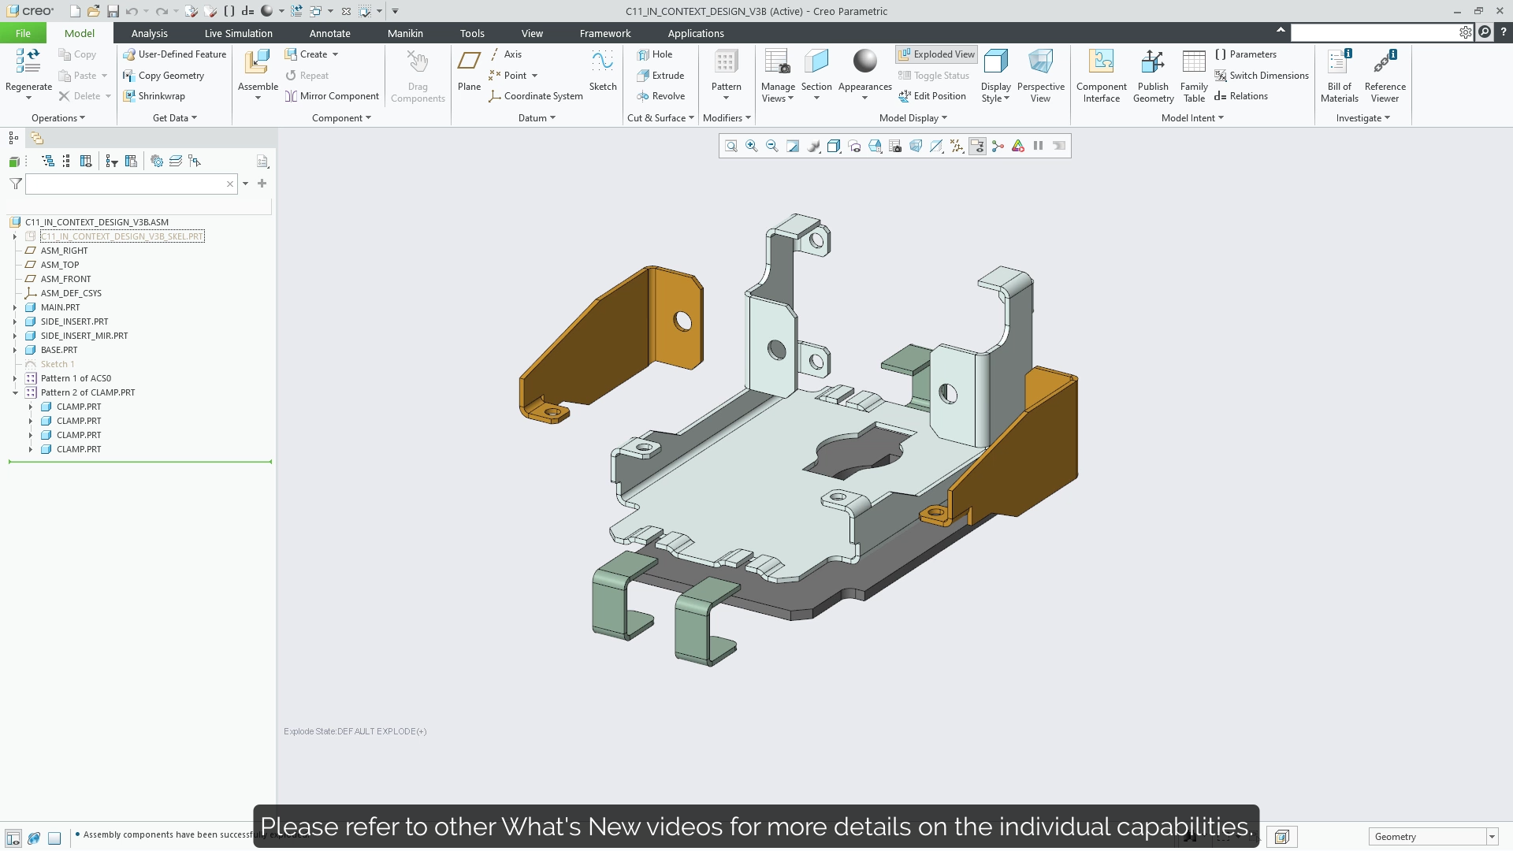Switch to Live Simulation tab
This screenshot has width=1513, height=851.
(238, 33)
